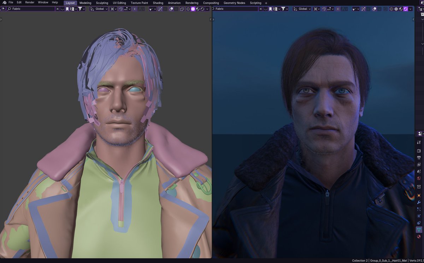Open the Modifiers wrench tab icon

pyautogui.click(x=419, y=202)
